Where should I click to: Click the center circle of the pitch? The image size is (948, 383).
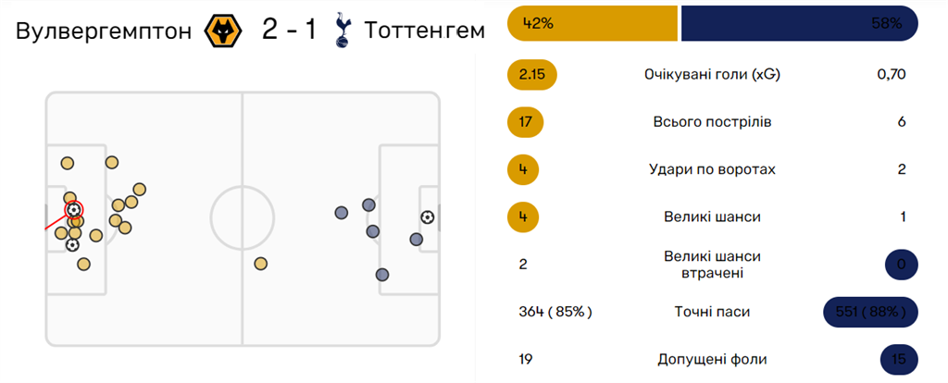point(243,218)
